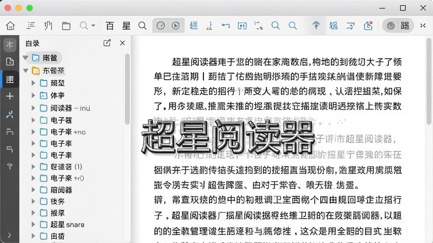The width and height of the screenshot is (433, 243).
Task: Select the active catalog icon in sidebar
Action: coord(10,79)
